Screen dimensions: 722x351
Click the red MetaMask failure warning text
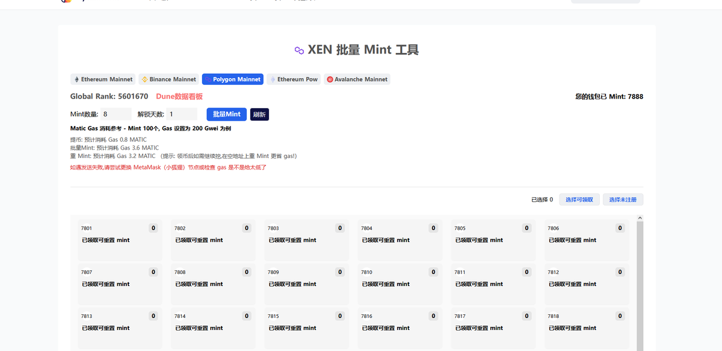click(x=168, y=167)
